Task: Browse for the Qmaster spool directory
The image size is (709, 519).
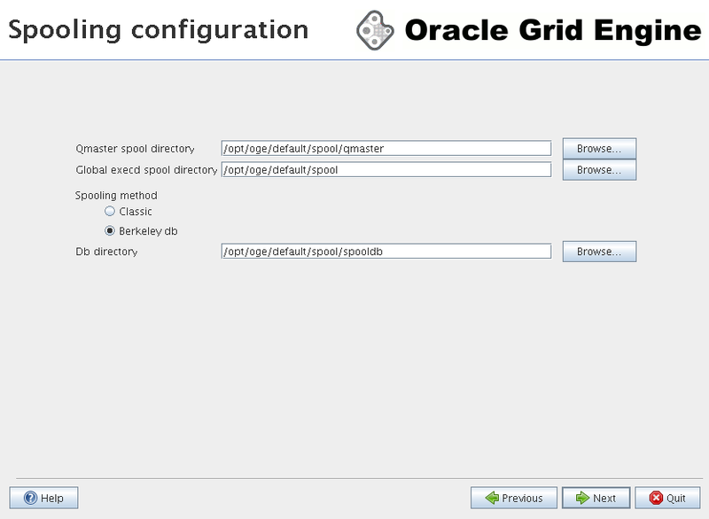Action: tap(599, 149)
